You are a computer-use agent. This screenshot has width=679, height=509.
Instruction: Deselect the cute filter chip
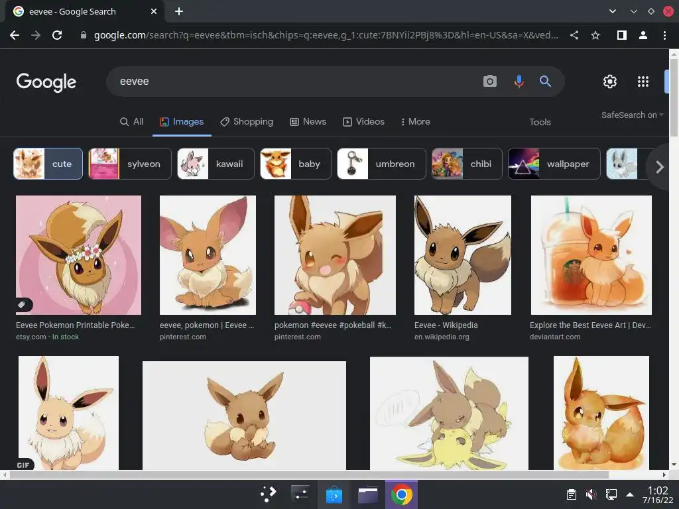[48, 164]
